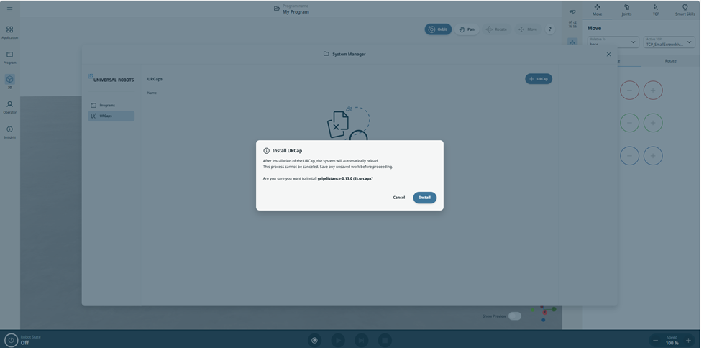Click the Robot State power icon

[x=11, y=340]
